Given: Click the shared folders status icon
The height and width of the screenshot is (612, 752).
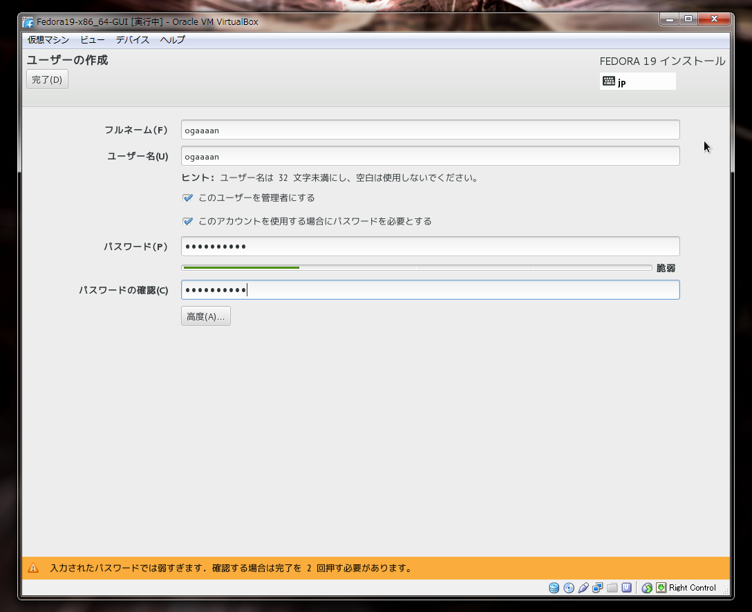Looking at the screenshot, I should [612, 588].
